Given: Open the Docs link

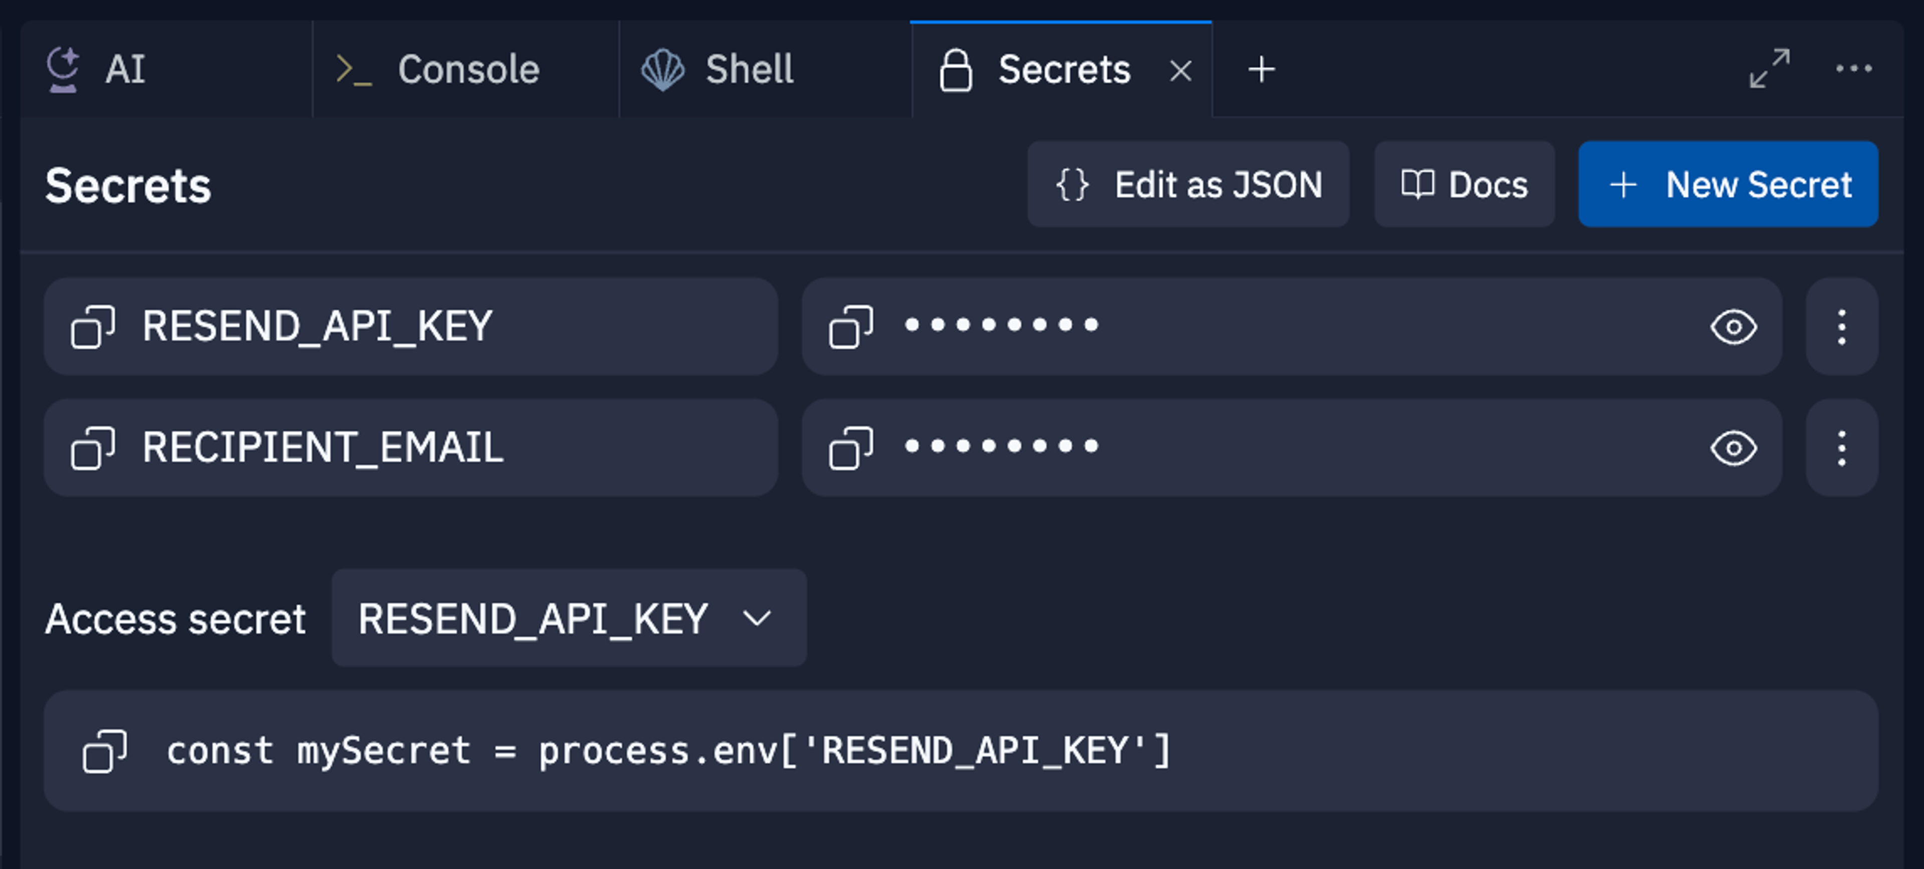Looking at the screenshot, I should pyautogui.click(x=1464, y=184).
